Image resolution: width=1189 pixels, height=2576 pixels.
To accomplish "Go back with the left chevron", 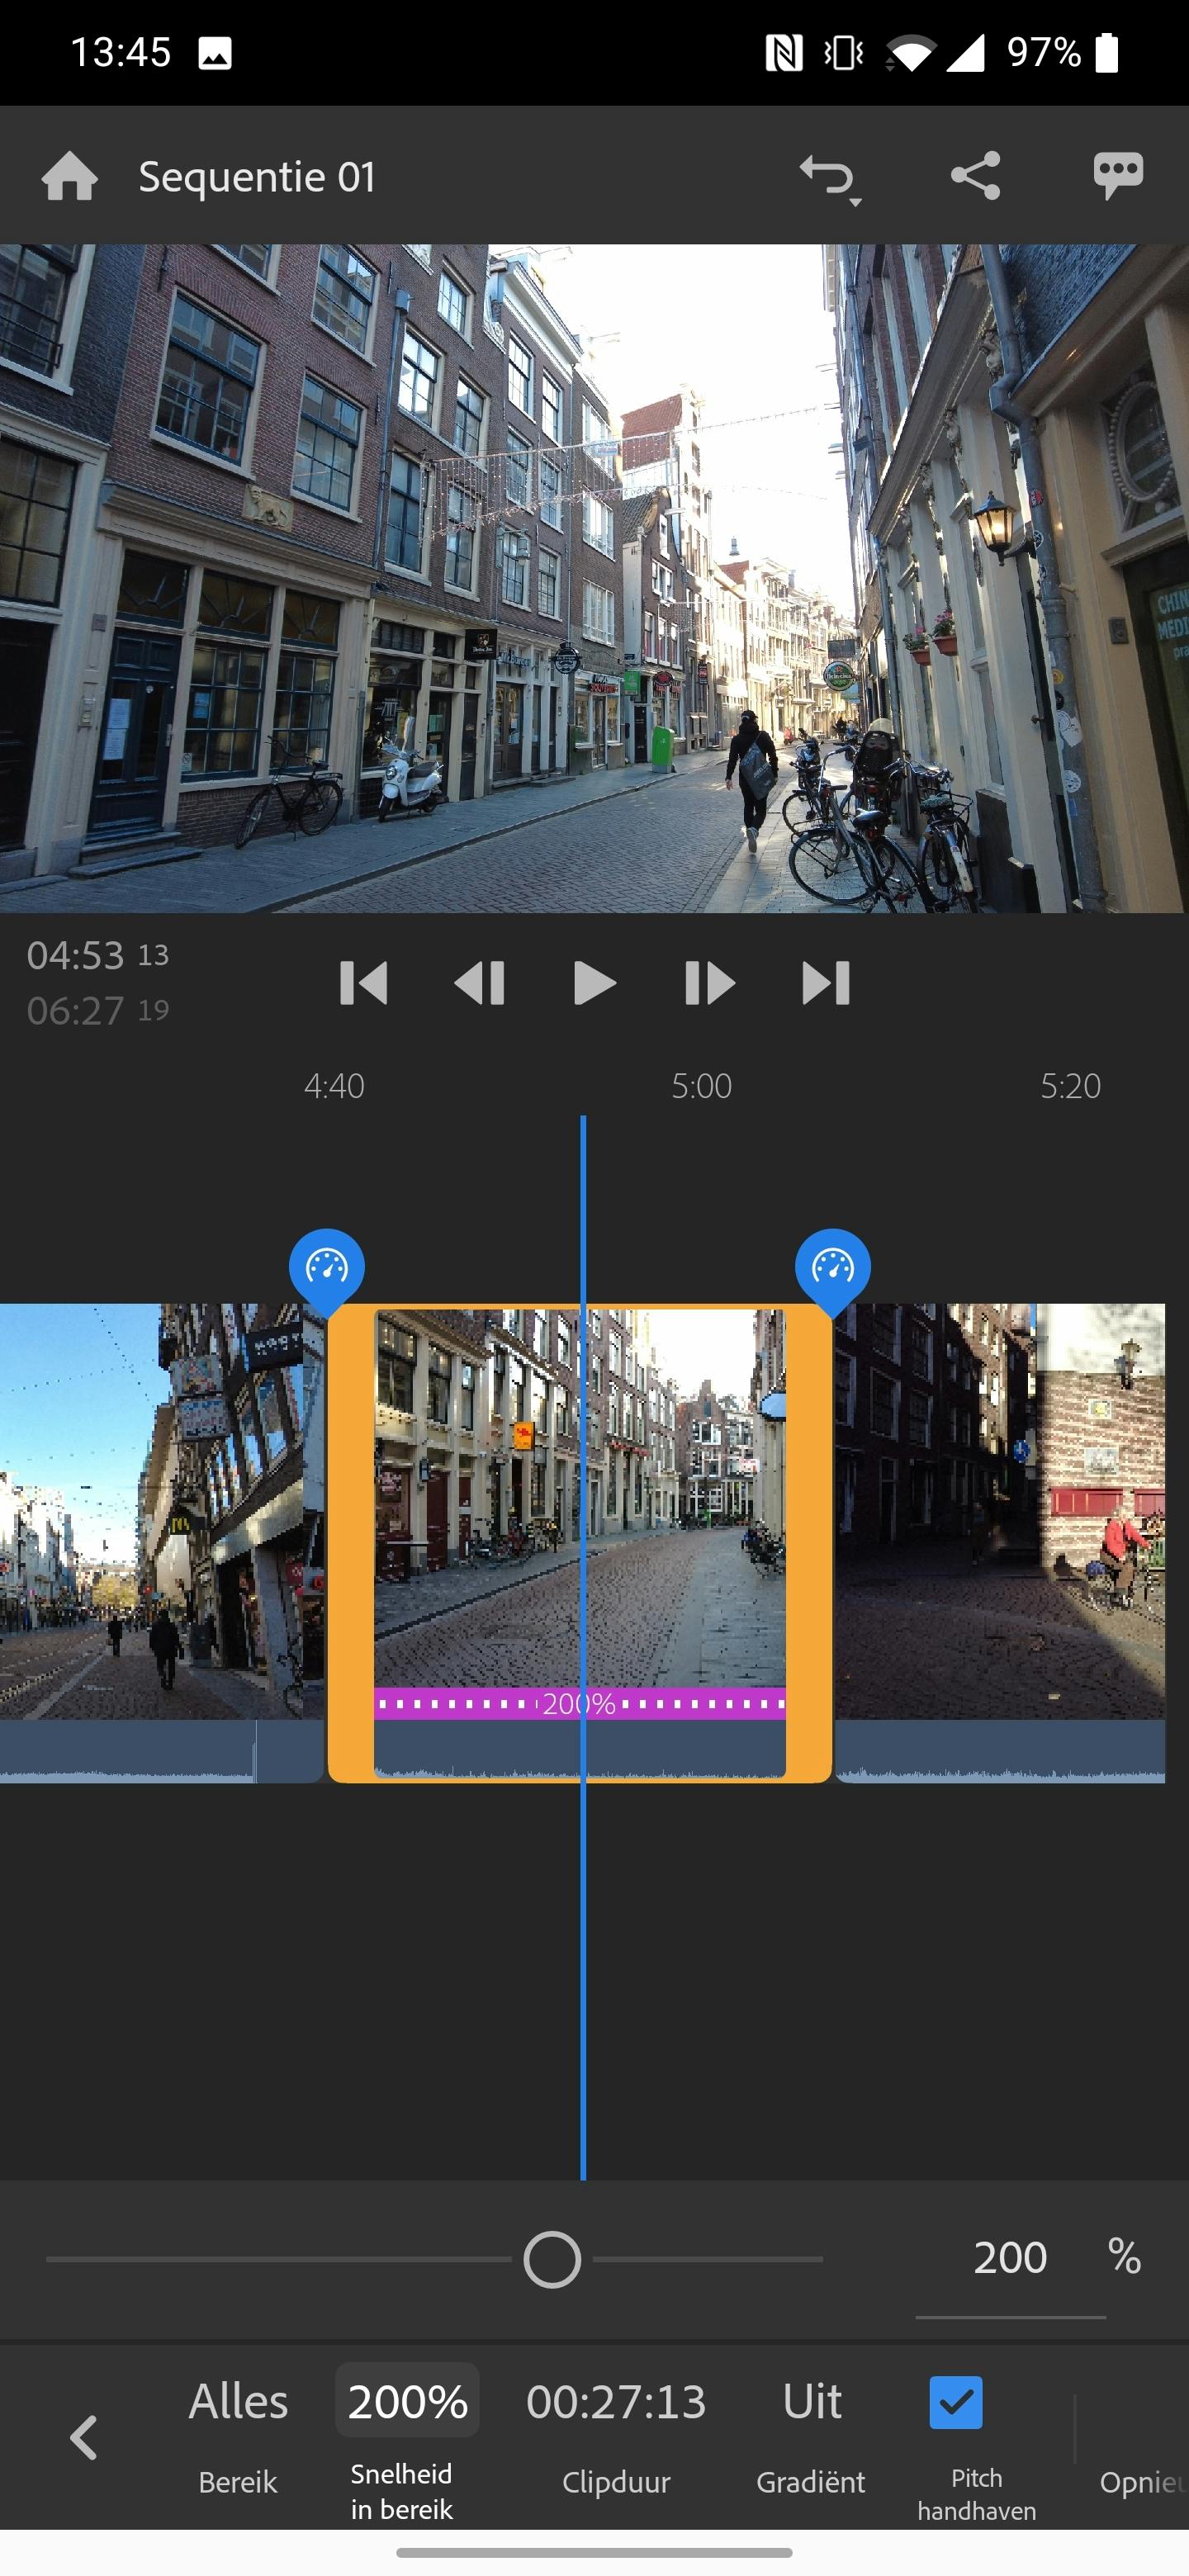I will [84, 2437].
